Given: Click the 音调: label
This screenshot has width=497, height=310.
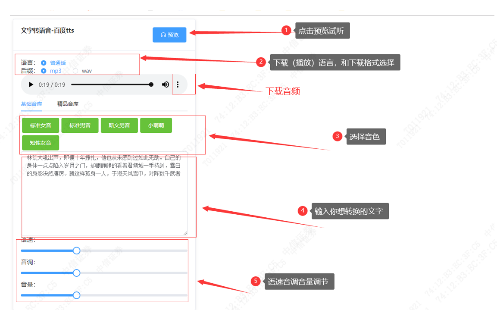Looking at the screenshot, I should click(28, 262).
